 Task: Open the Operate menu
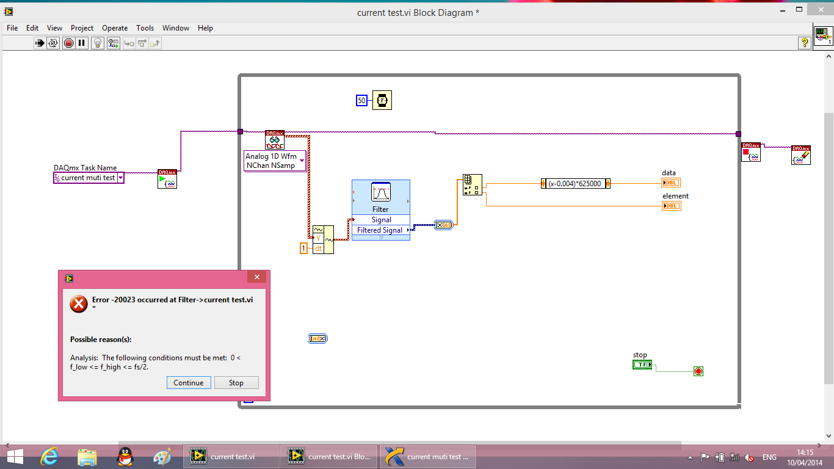pyautogui.click(x=115, y=28)
